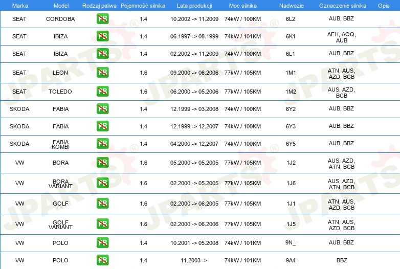Screen dimensions: 400x269
Task: Select the TOLEDO model cell
Action: 60,92
